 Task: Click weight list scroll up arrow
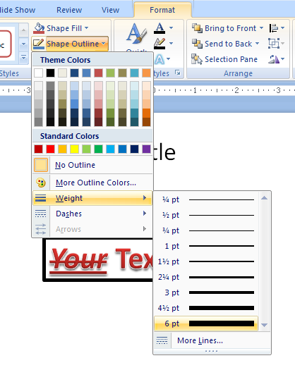pyautogui.click(x=264, y=198)
